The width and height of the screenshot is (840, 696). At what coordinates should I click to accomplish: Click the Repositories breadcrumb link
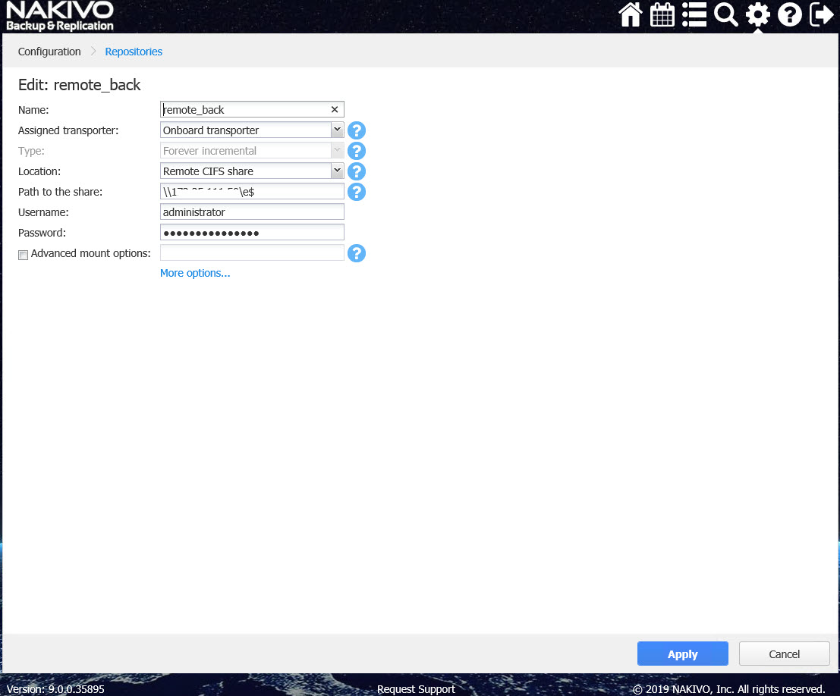[x=134, y=52]
